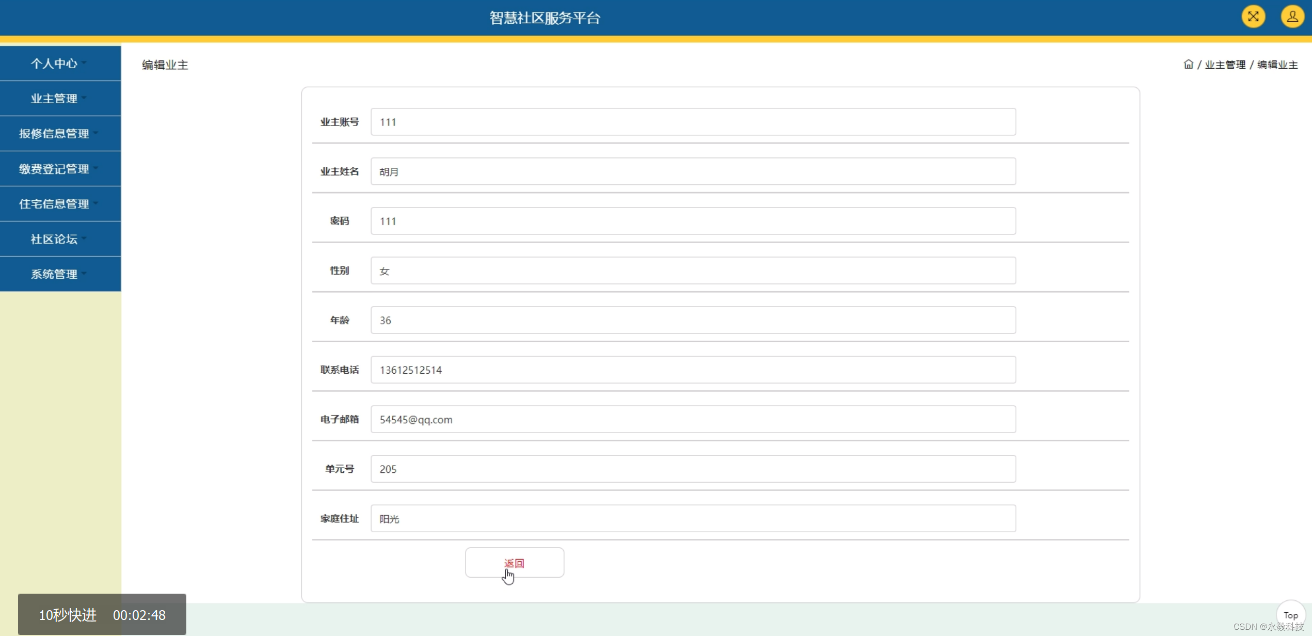Open the 缴费登记管理 menu item

60,169
